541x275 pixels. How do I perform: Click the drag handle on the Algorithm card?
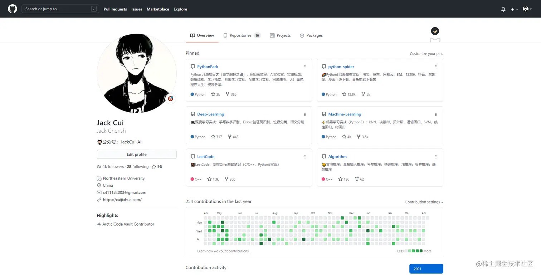436,157
